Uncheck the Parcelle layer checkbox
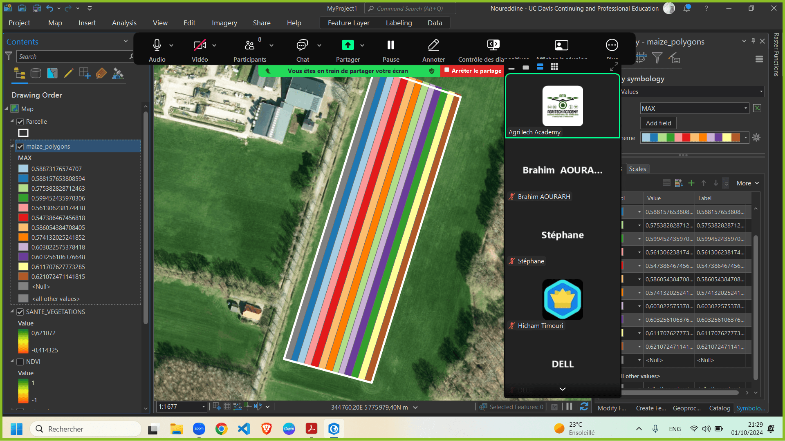Image resolution: width=785 pixels, height=441 pixels. [20, 122]
